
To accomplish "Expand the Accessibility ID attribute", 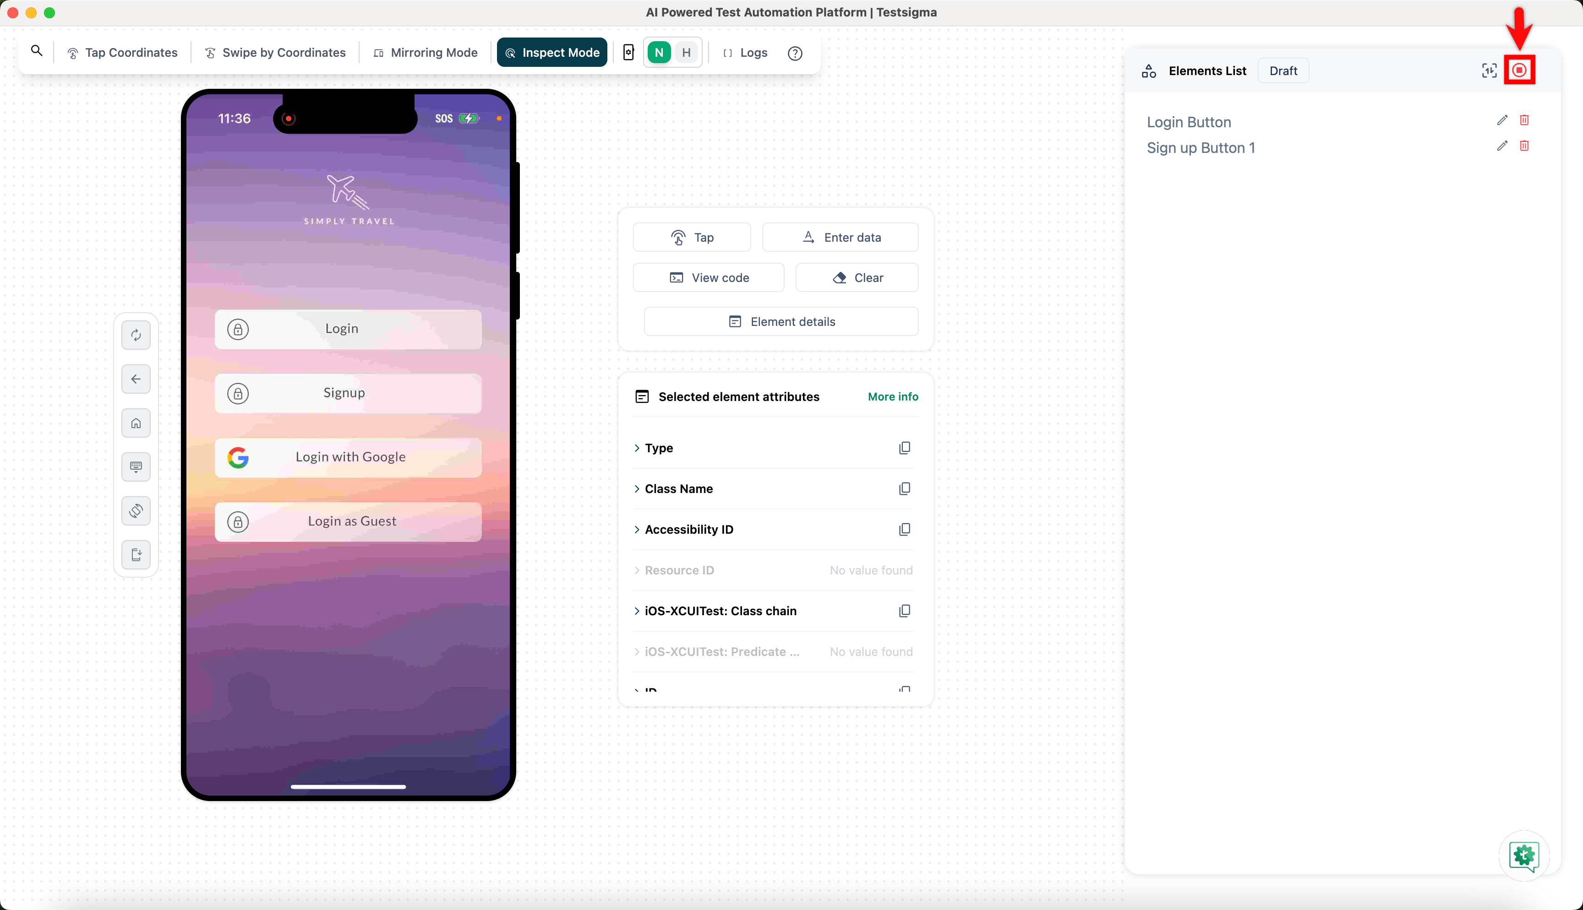I will 688,529.
